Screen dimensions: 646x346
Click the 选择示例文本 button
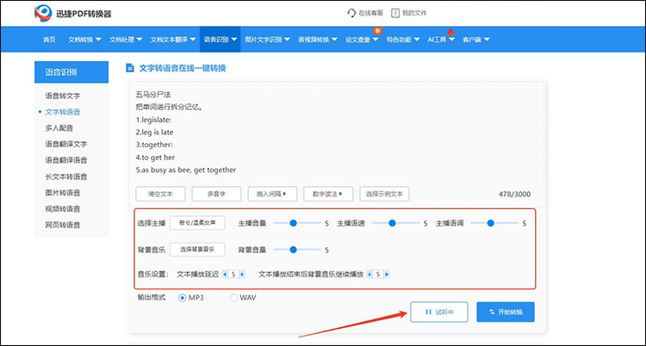pos(384,194)
